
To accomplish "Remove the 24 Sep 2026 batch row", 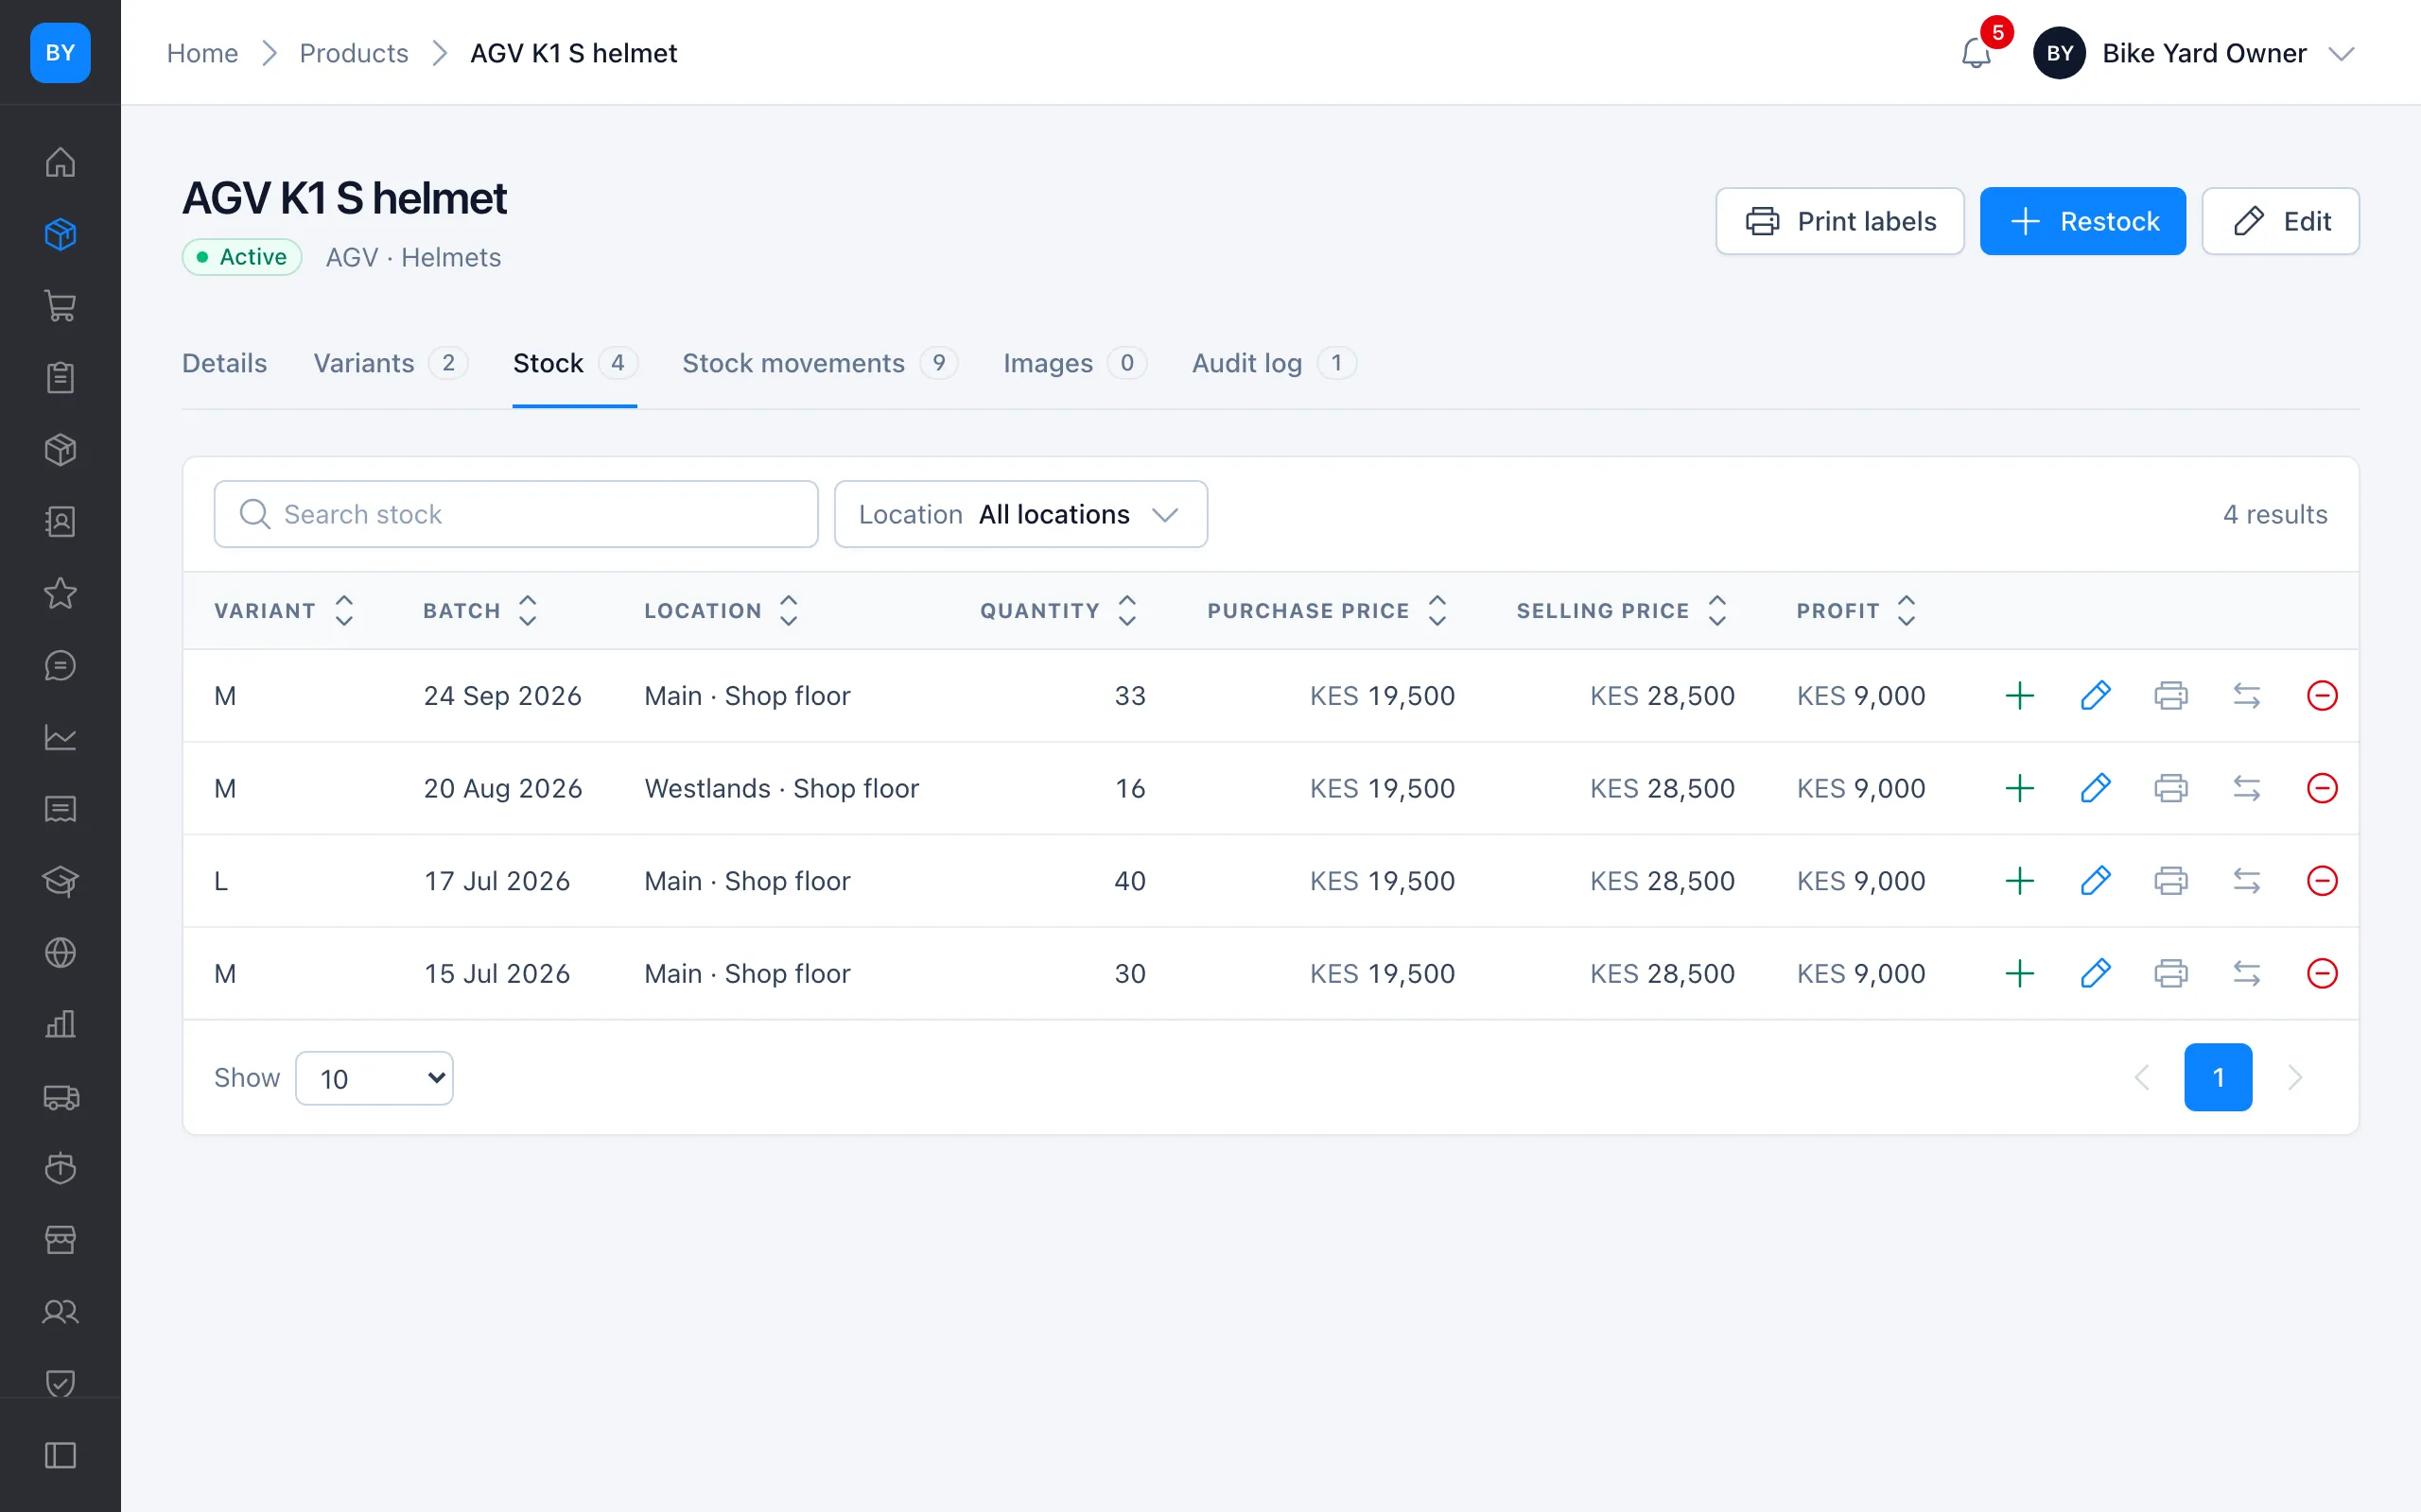I will click(2322, 696).
